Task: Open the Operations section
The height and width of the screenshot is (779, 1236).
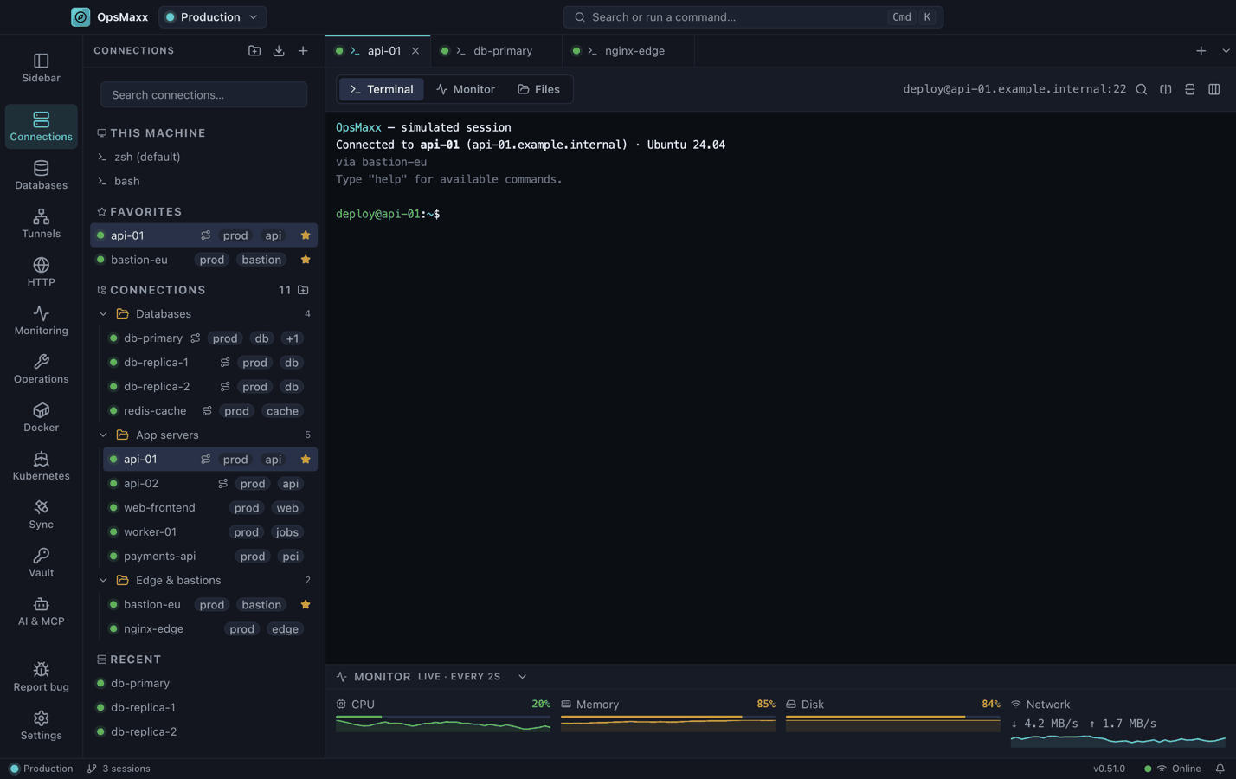Action: pyautogui.click(x=41, y=369)
